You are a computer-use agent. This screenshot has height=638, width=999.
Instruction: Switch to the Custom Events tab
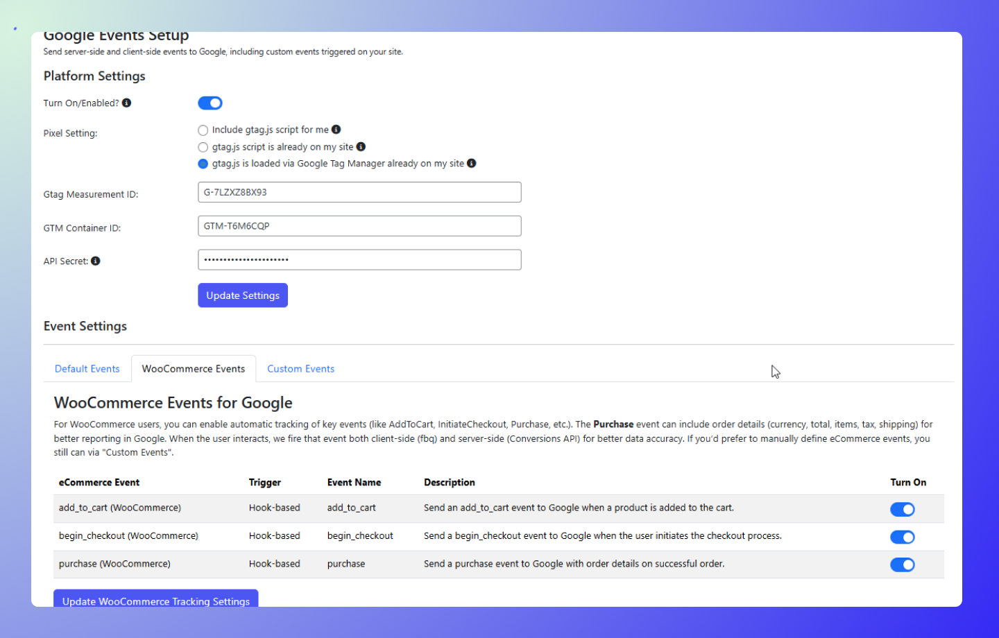tap(301, 369)
